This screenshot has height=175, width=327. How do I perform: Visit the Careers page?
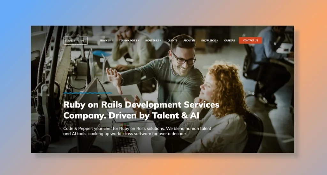(x=229, y=40)
